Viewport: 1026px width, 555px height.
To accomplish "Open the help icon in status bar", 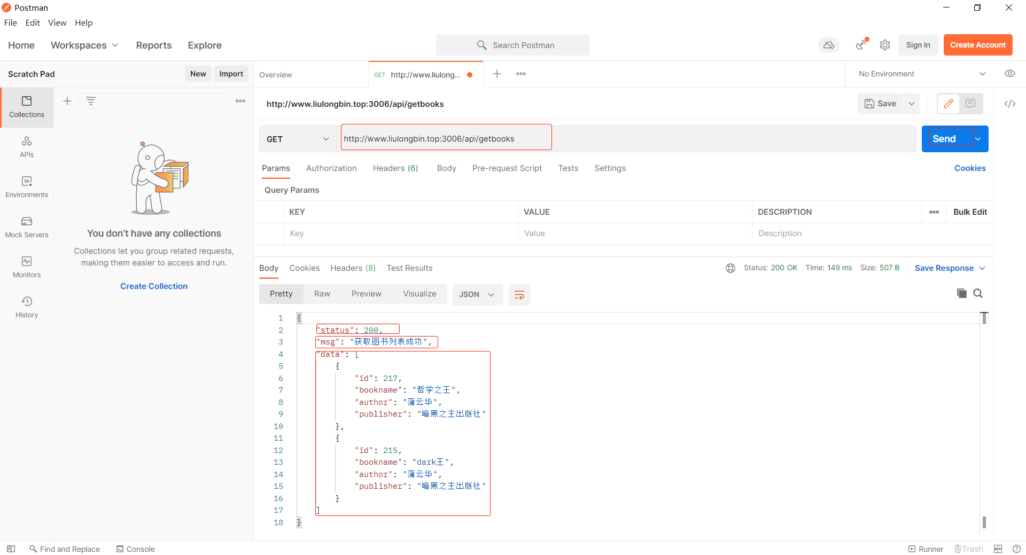I will tap(1016, 549).
